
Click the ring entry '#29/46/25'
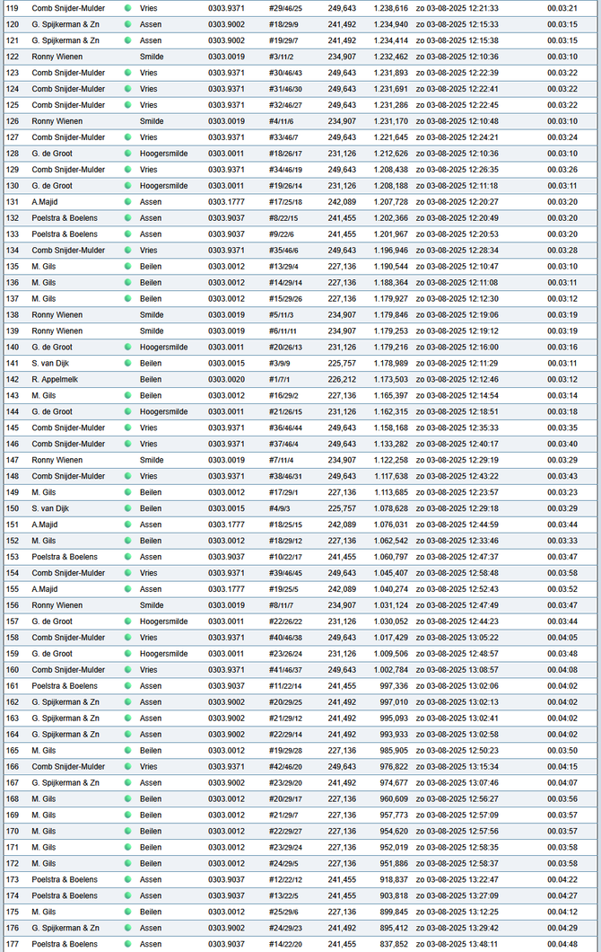click(x=285, y=8)
